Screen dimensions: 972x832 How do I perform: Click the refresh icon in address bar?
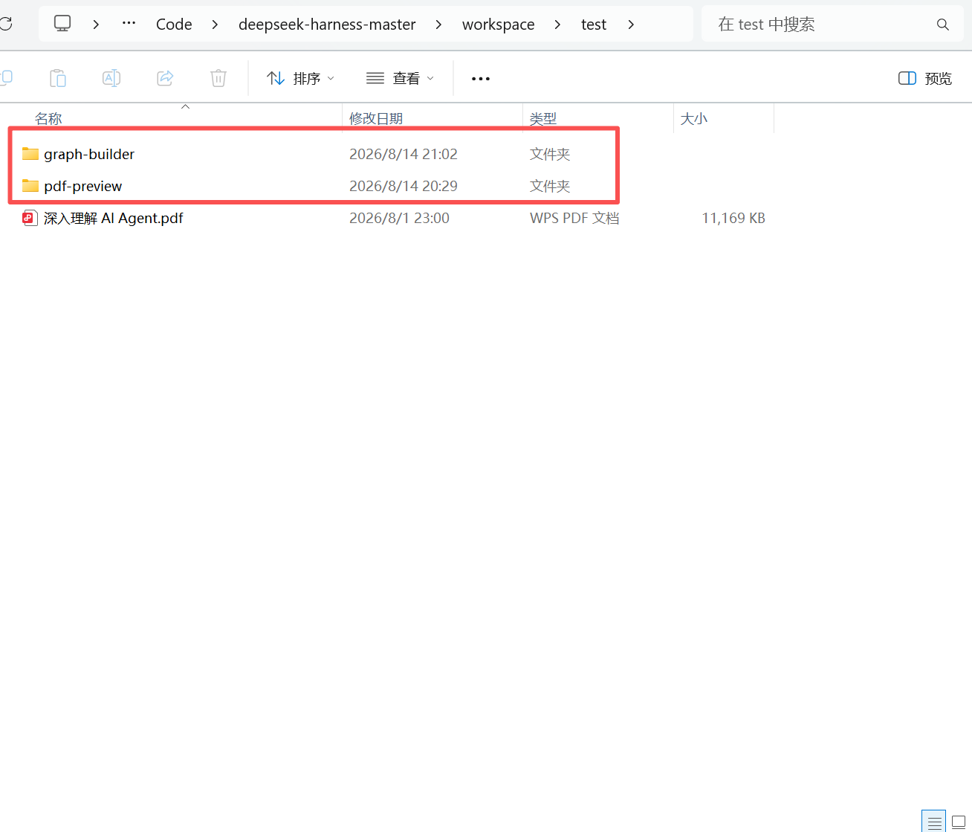coord(5,24)
